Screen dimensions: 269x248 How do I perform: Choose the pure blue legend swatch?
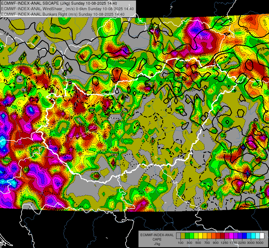[x=245, y=236]
